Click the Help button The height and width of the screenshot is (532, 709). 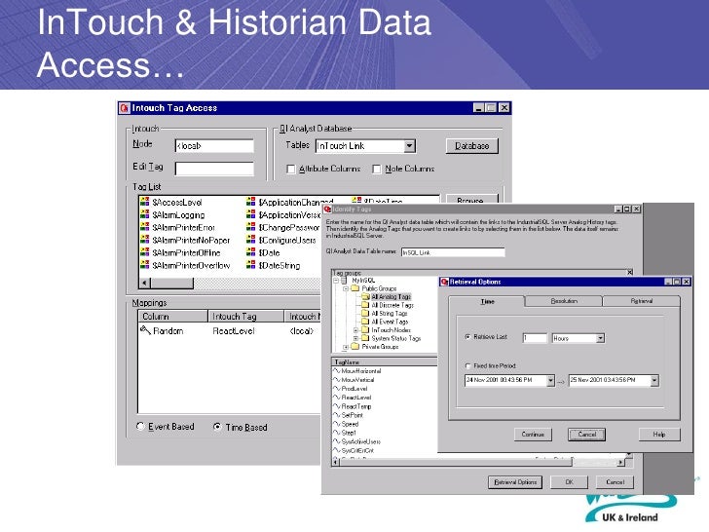(x=659, y=435)
